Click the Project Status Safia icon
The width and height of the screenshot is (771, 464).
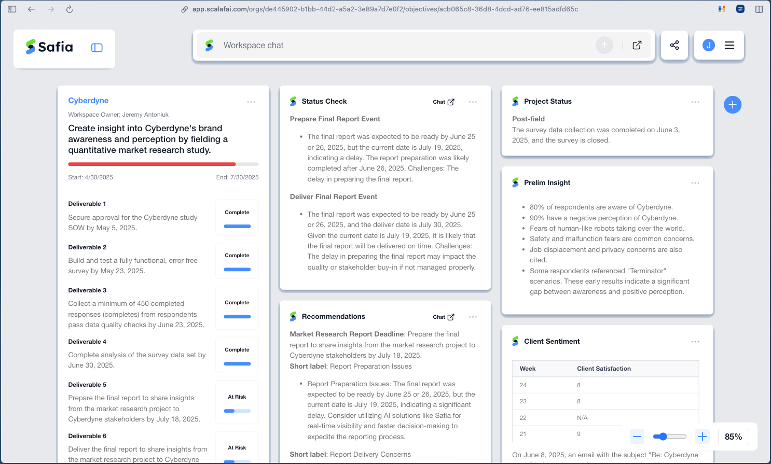pos(515,102)
